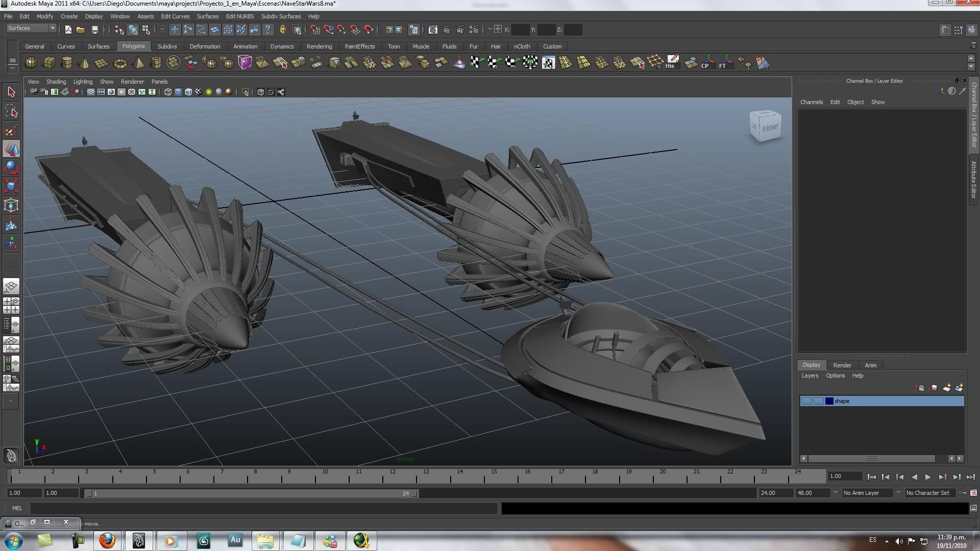Click the trash icon beside shelf tabs
980x551 pixels.
tap(973, 46)
